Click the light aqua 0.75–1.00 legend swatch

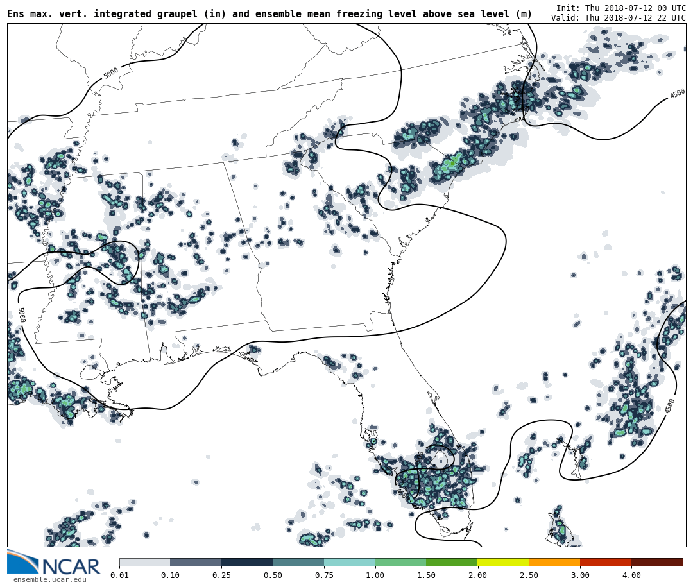(x=350, y=562)
